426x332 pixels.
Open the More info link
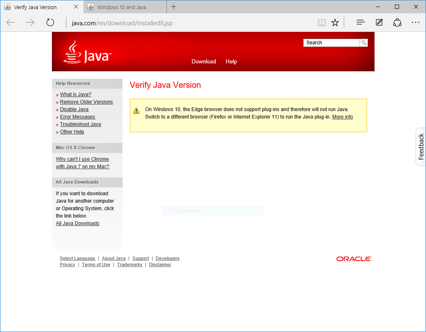pyautogui.click(x=343, y=117)
